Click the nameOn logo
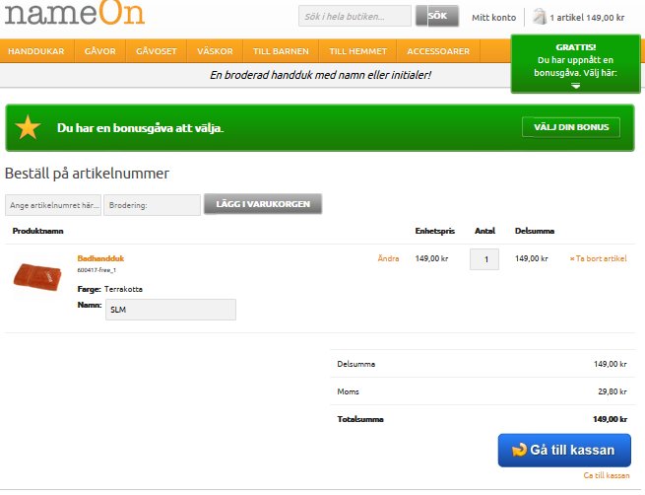645x495 pixels. [x=75, y=13]
